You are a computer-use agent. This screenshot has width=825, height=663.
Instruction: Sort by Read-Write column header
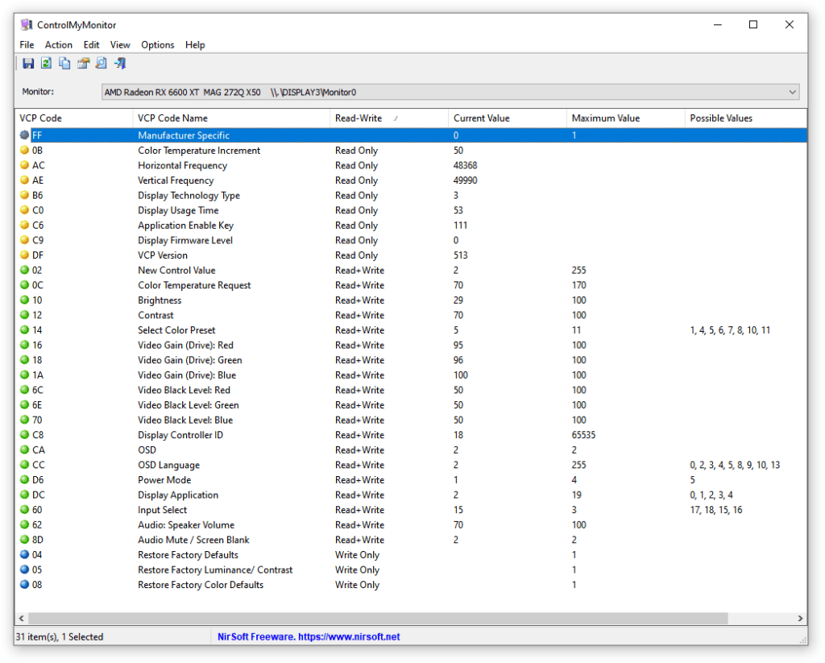389,118
